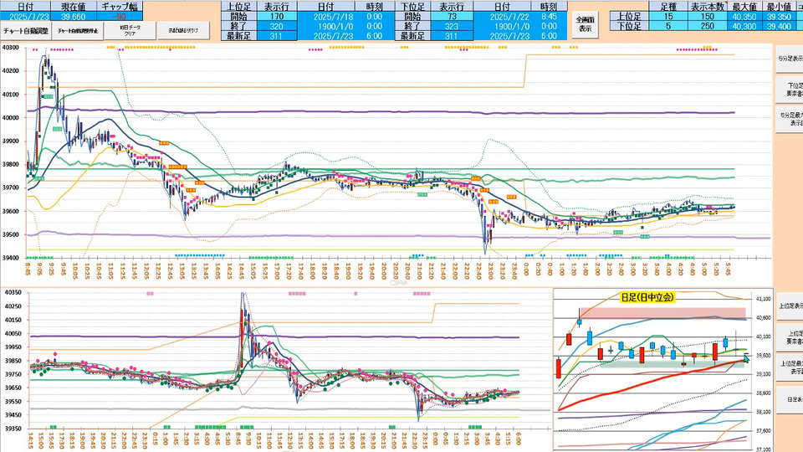Click the 5分足最大表示 button
Image resolution: width=803 pixels, height=452 pixels.
coord(790,119)
